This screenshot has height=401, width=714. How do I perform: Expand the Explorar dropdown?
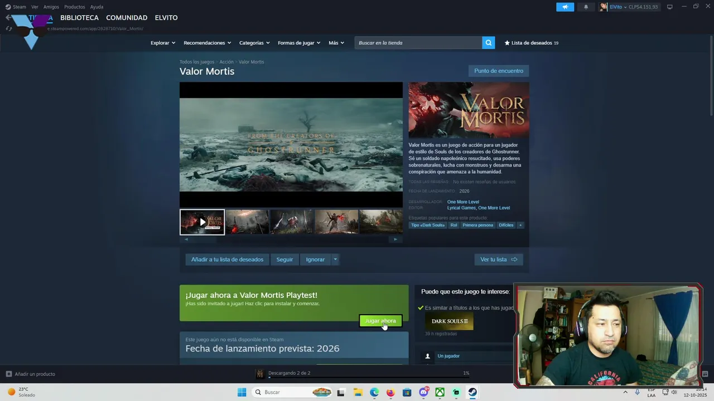click(x=163, y=43)
